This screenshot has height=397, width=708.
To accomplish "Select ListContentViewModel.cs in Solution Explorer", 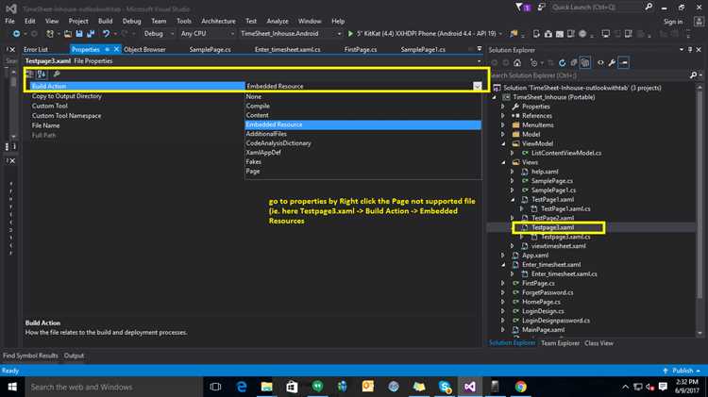I will tap(566, 153).
